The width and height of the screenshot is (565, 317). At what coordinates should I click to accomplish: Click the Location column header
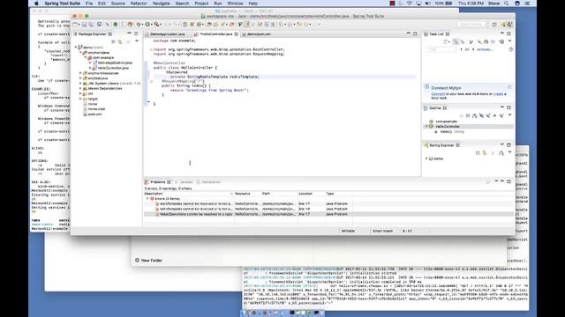[305, 194]
